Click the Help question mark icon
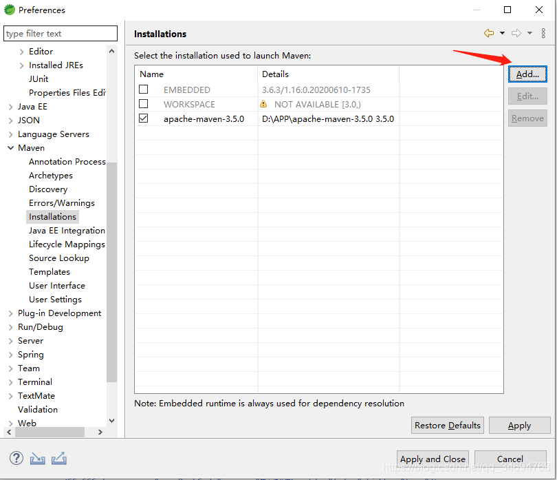The height and width of the screenshot is (480, 557). (x=17, y=458)
